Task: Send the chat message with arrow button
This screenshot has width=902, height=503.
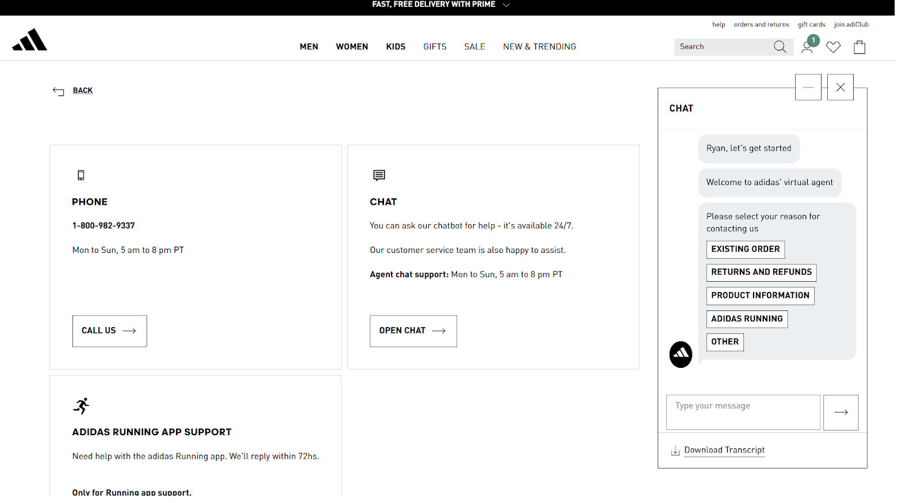Action: click(841, 412)
